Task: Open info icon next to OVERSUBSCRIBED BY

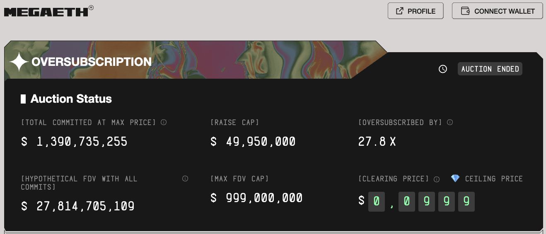Action: coord(450,122)
